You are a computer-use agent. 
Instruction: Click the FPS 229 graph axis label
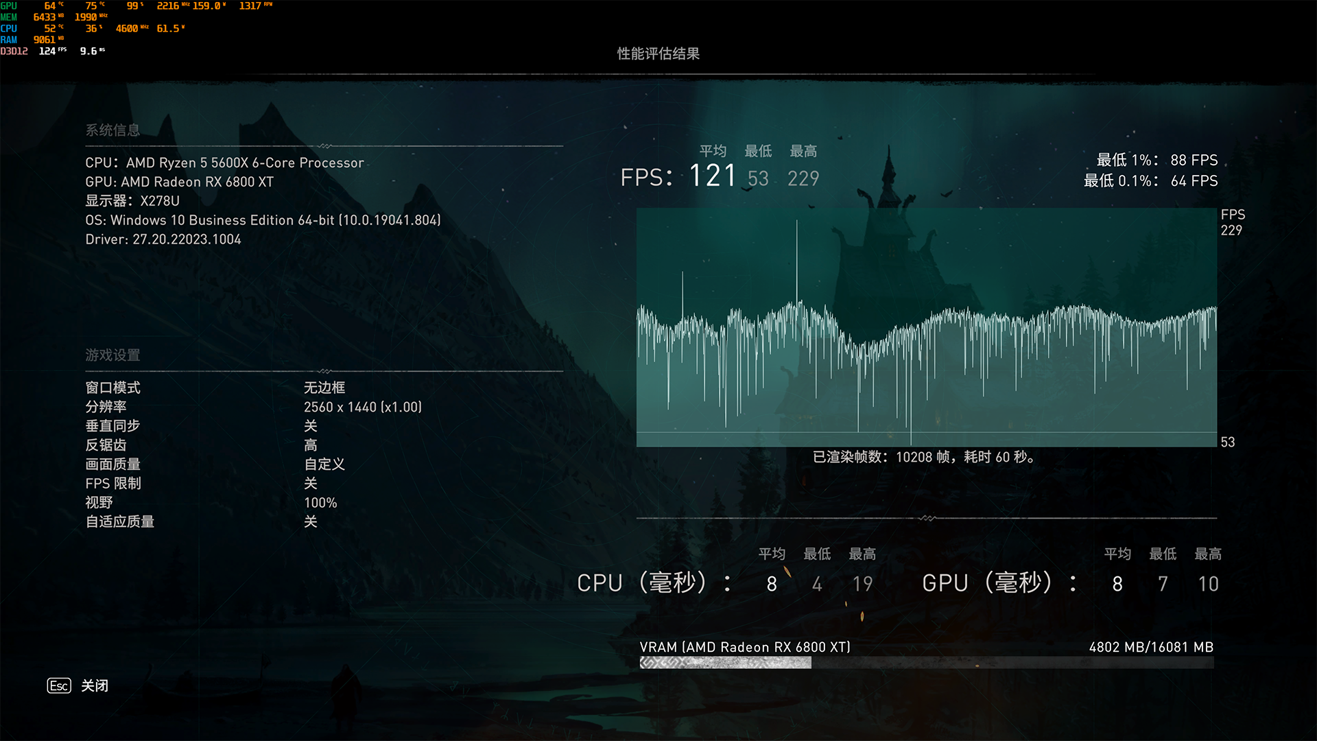[x=1233, y=222]
